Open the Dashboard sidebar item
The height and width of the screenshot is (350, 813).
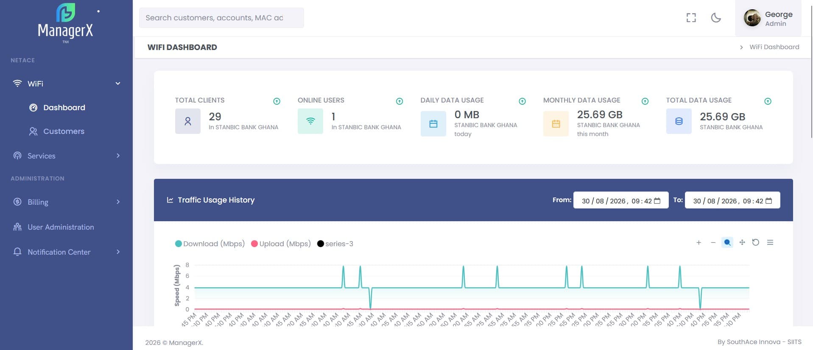(64, 108)
